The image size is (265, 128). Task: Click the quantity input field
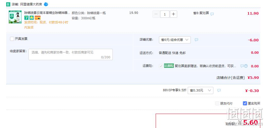point(165,14)
